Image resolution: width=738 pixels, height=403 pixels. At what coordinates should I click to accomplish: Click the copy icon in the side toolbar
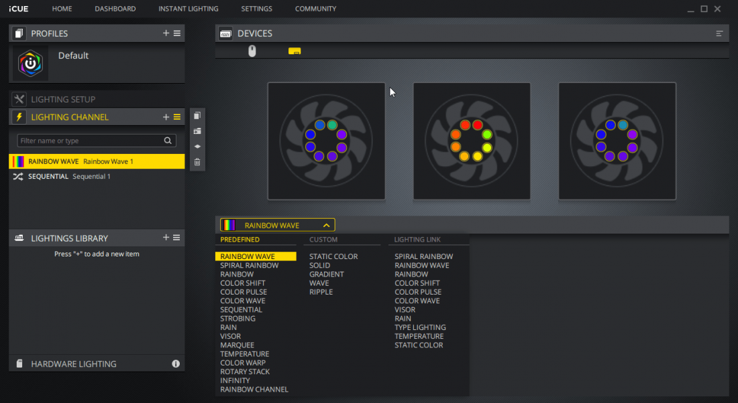point(197,116)
